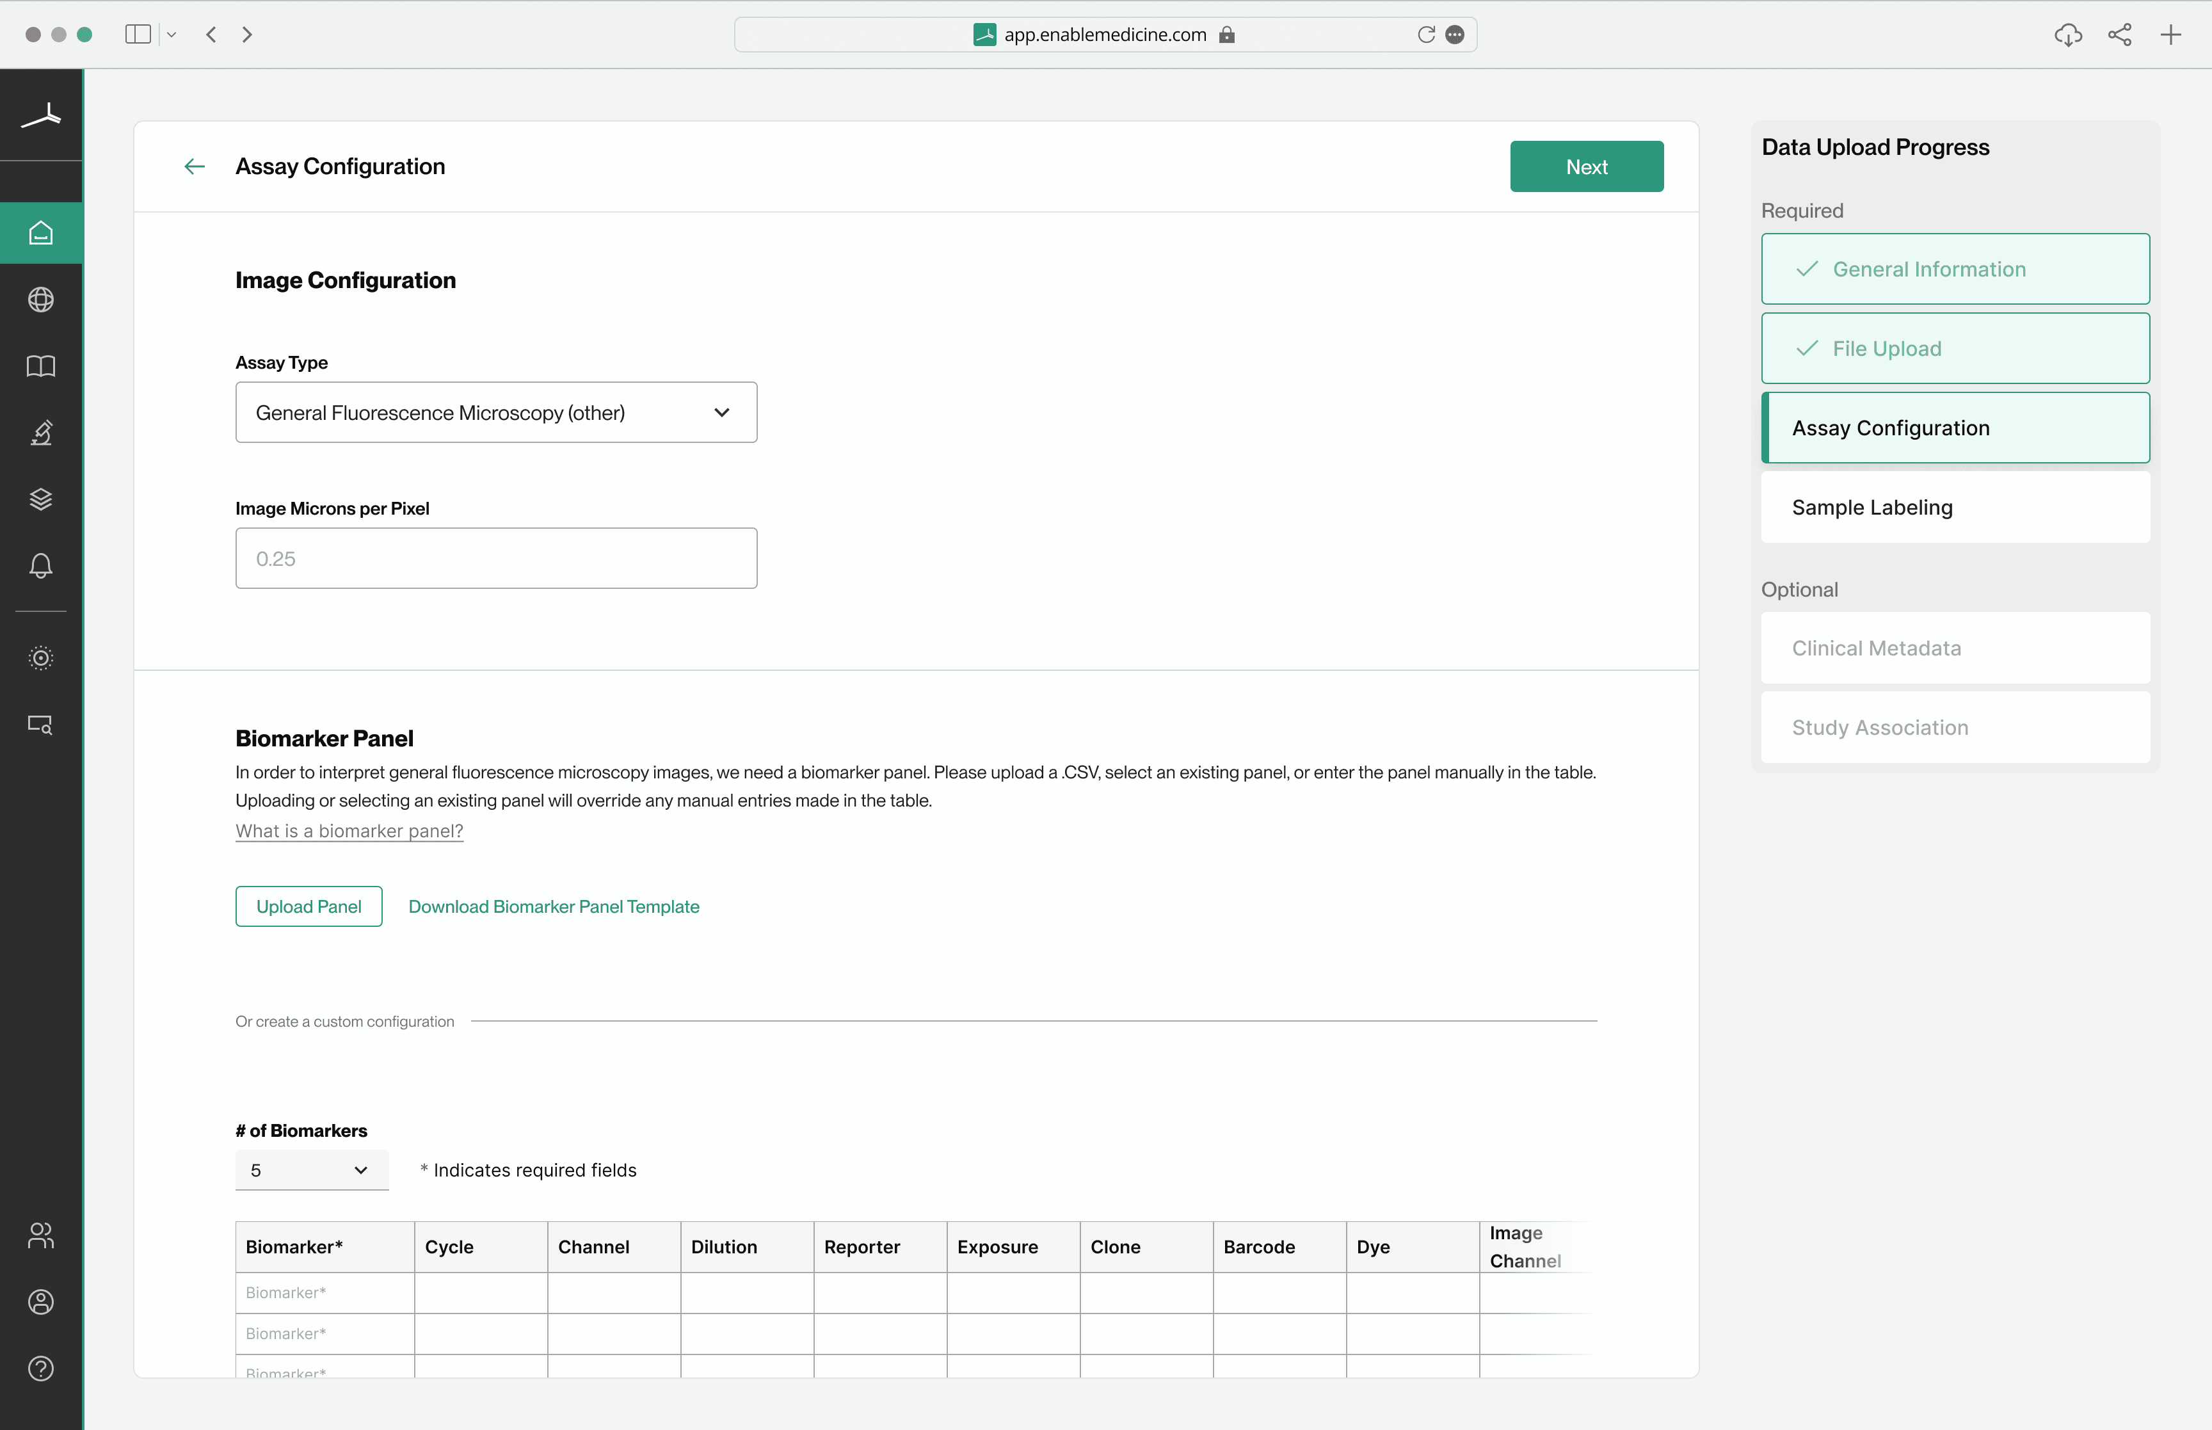
Task: Go to File Upload step
Action: point(1955,348)
